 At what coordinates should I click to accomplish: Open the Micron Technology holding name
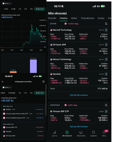[62, 59]
